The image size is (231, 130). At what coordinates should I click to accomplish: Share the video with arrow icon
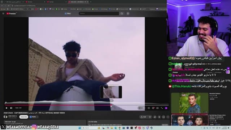[155, 117]
